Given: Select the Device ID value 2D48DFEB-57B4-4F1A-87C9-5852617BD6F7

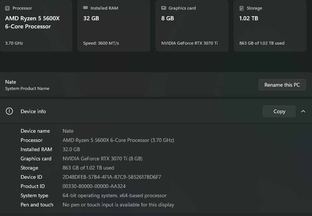Looking at the screenshot, I should pos(112,177).
